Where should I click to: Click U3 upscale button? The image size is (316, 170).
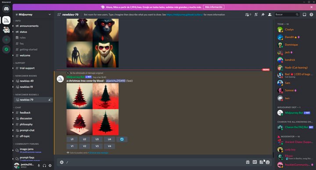pos(97,139)
